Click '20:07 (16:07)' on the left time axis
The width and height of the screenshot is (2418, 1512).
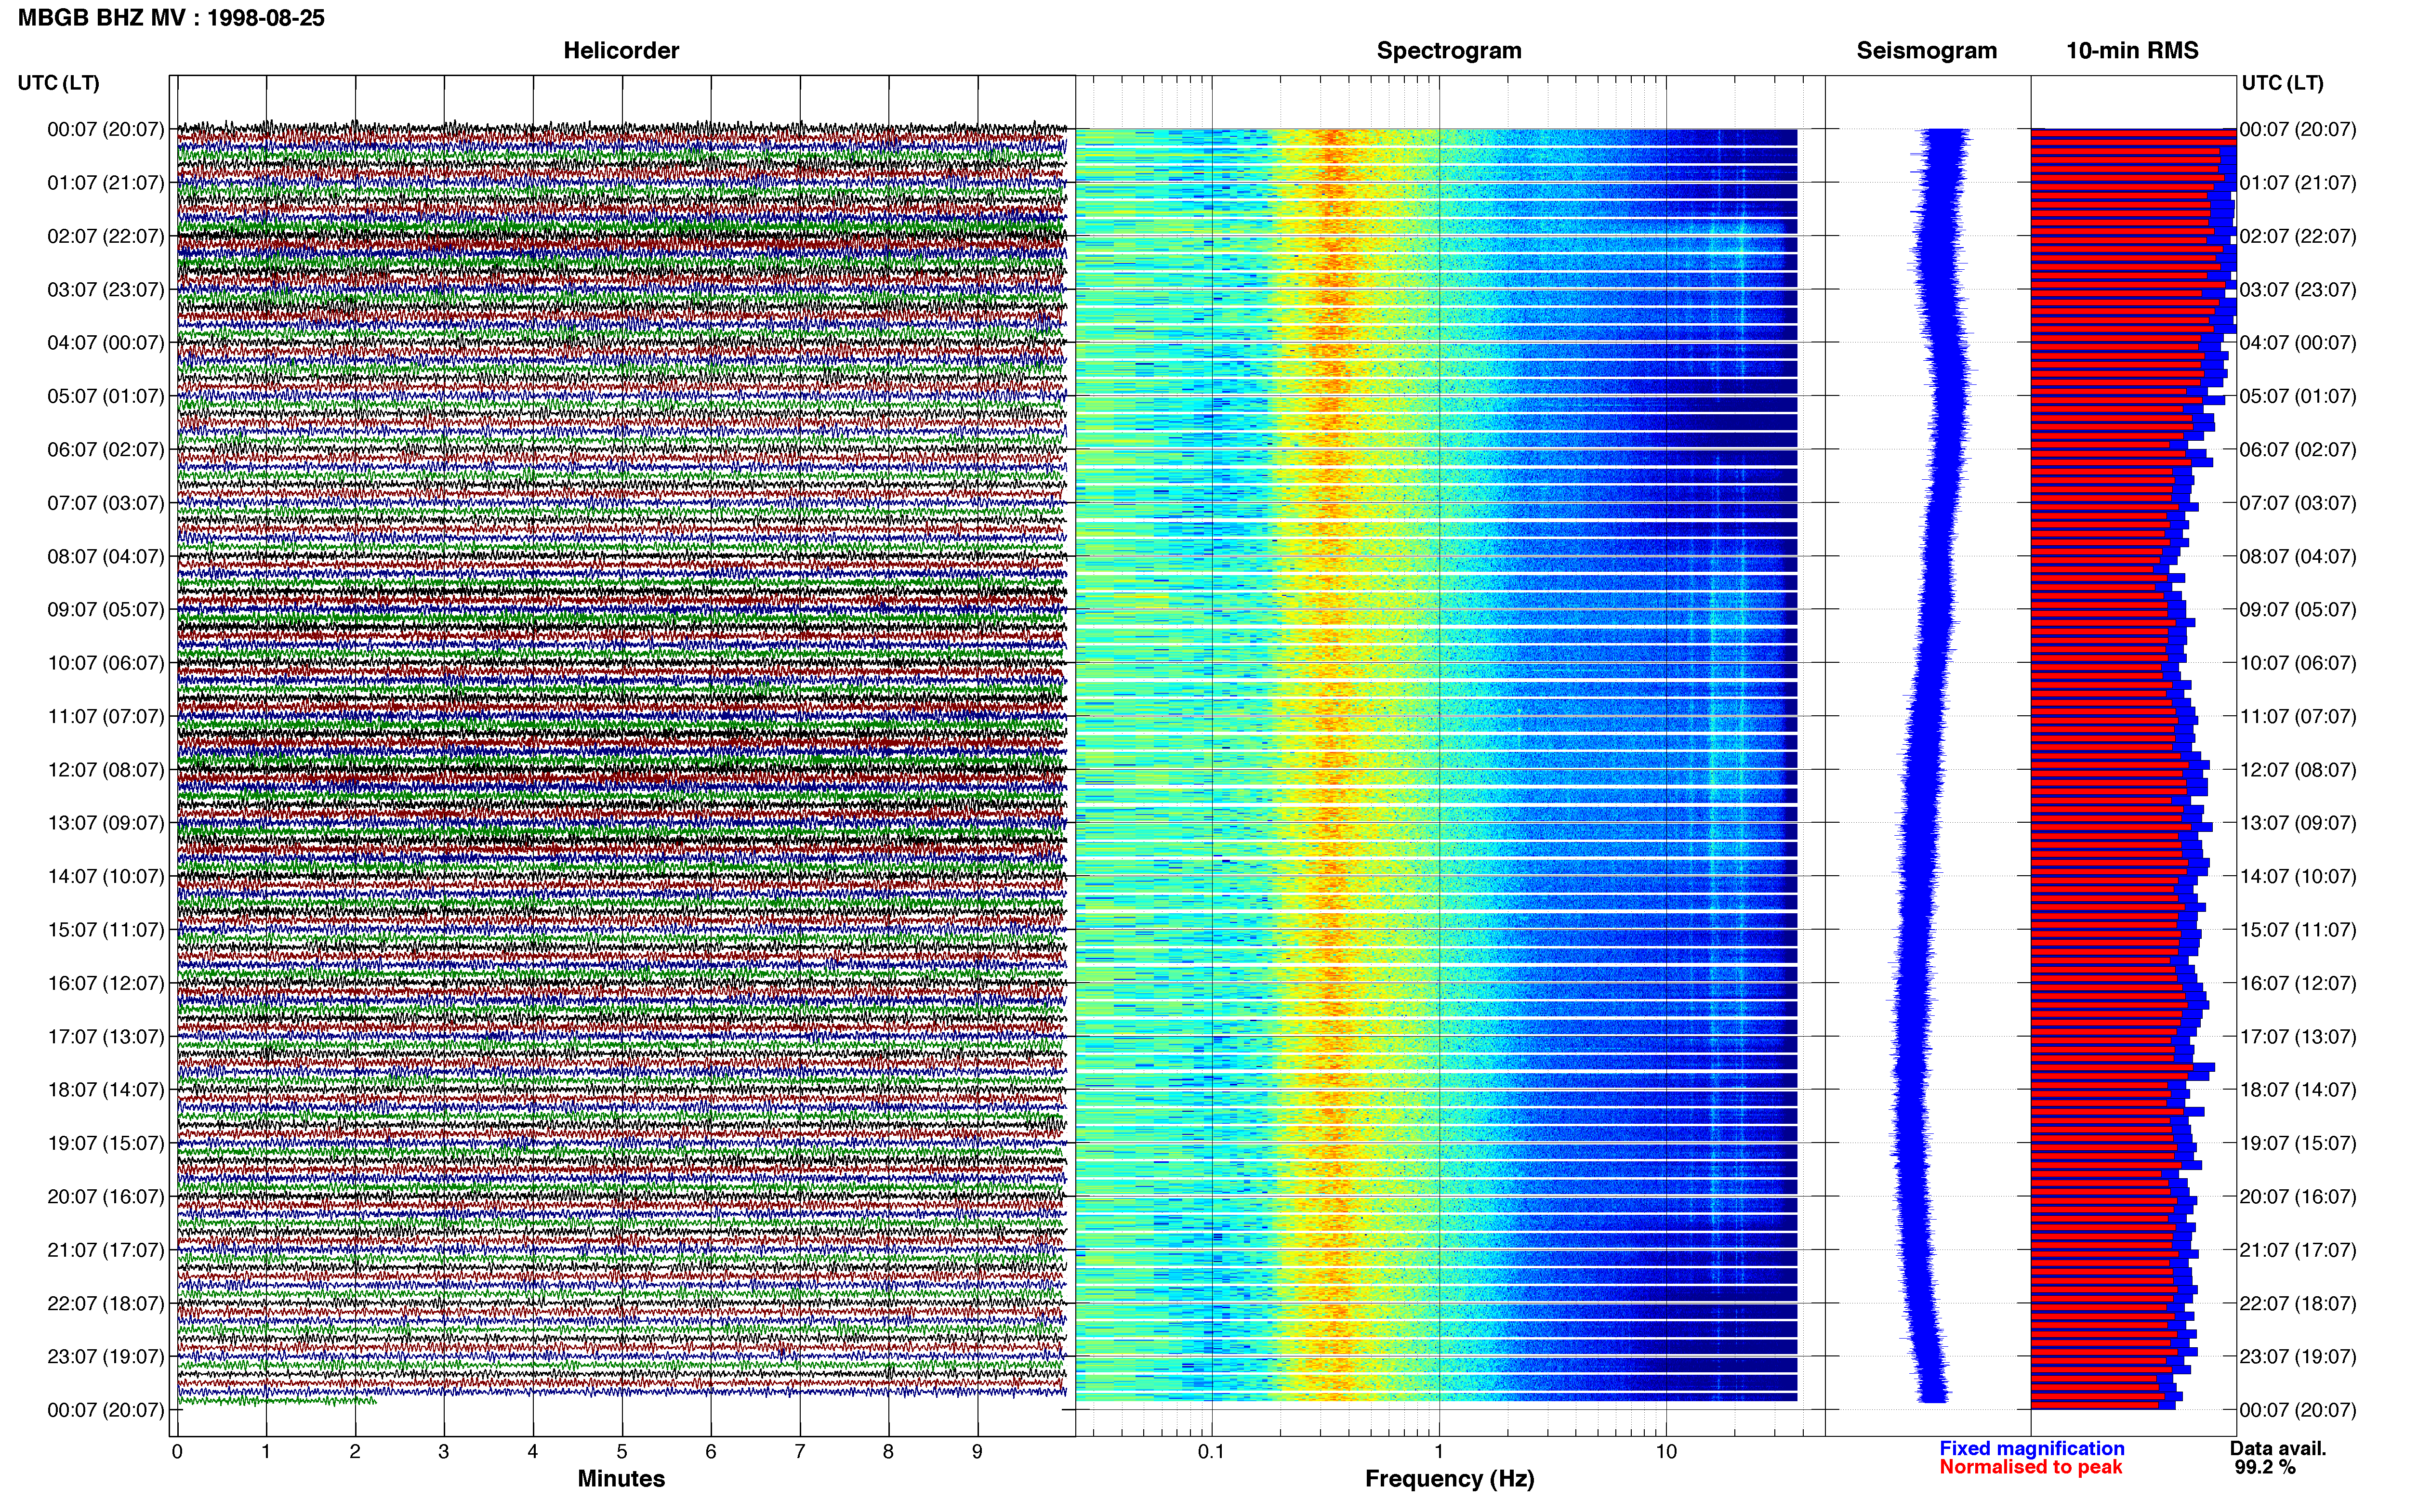pos(106,1197)
